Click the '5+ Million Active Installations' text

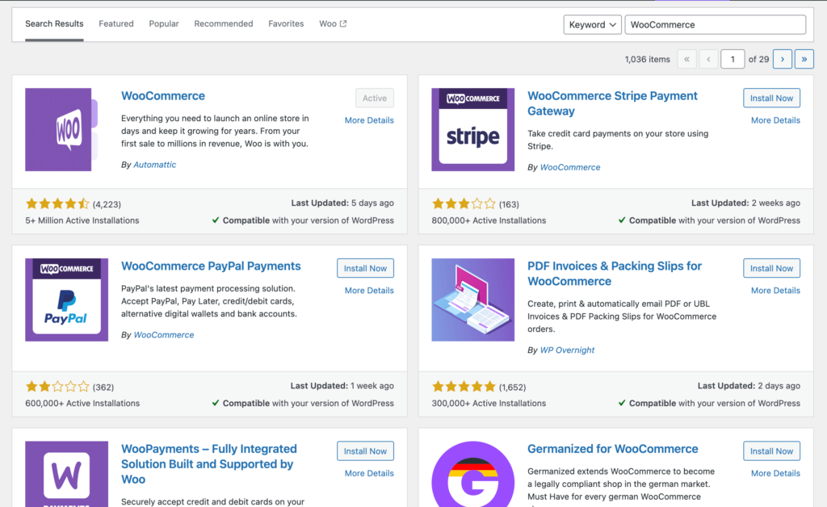[82, 220]
